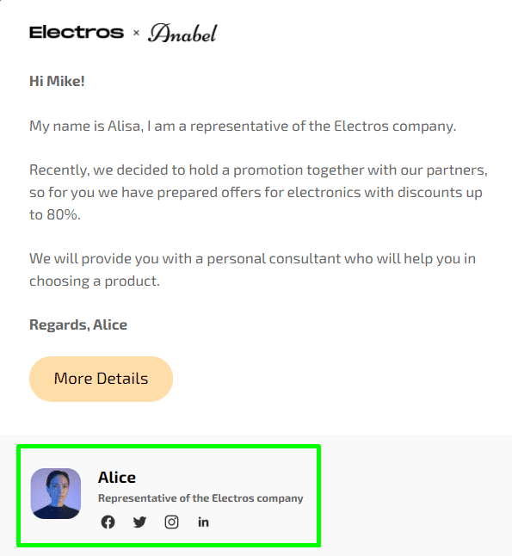
Task: Select Alice's avatar photo
Action: pyautogui.click(x=56, y=493)
